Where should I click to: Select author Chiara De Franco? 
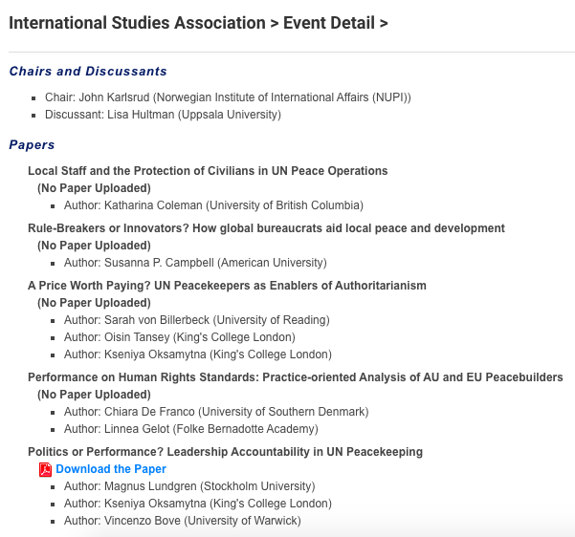tap(215, 412)
